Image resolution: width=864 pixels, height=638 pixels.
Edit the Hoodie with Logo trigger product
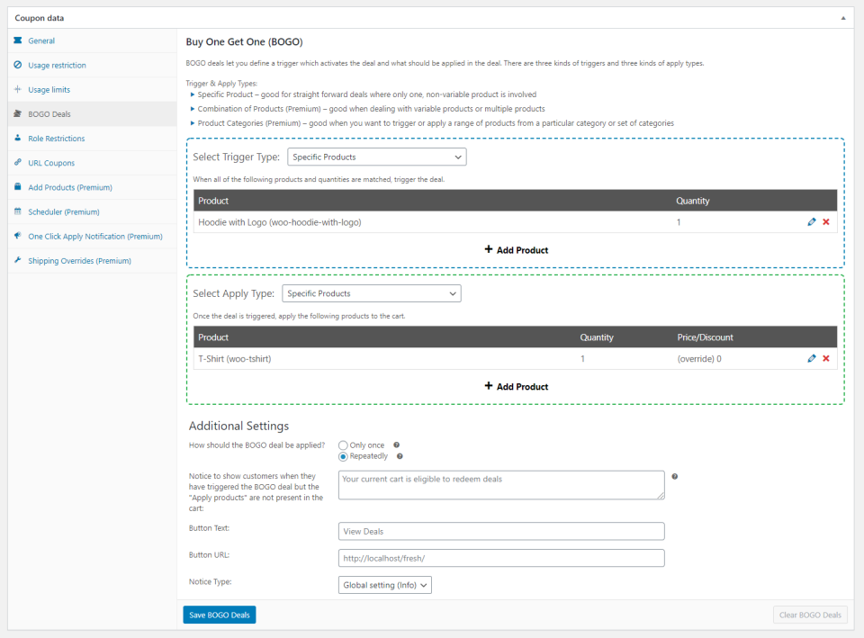812,221
